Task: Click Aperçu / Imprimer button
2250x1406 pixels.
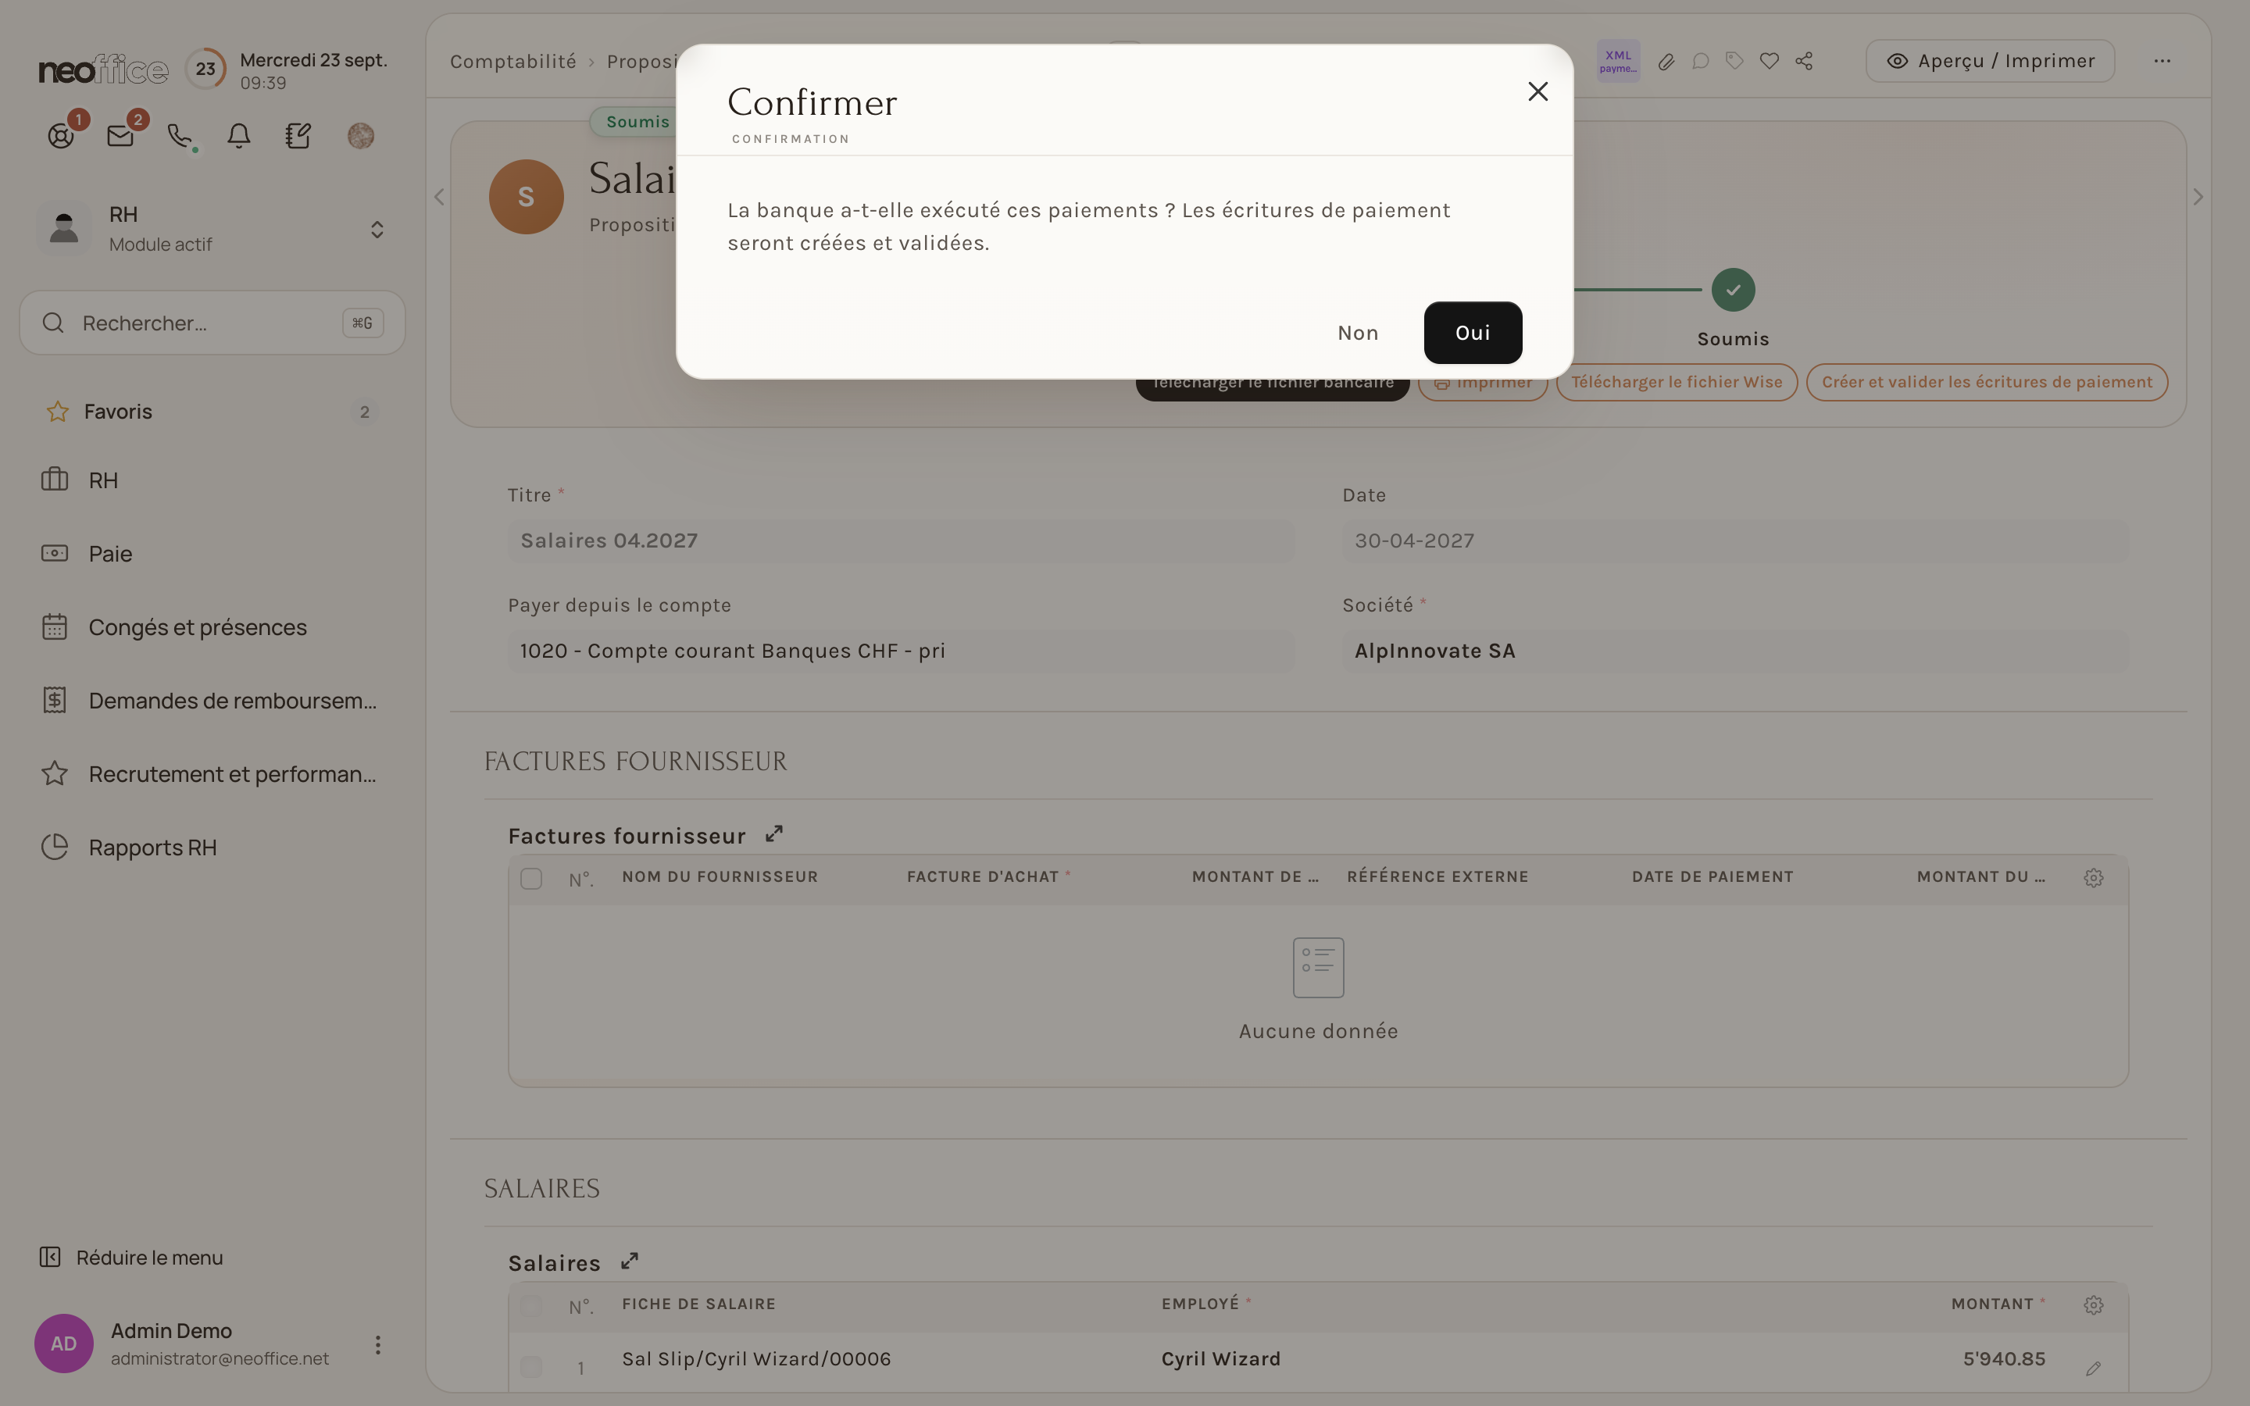Action: click(x=1991, y=62)
